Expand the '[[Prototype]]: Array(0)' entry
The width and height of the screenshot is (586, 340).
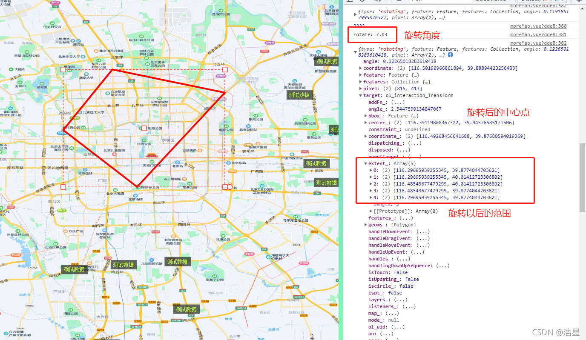[x=371, y=211]
